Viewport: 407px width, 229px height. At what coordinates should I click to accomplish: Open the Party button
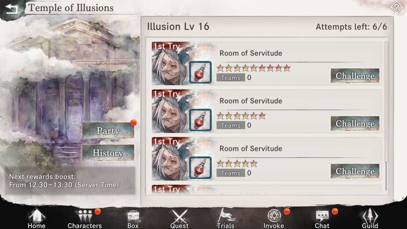(108, 131)
